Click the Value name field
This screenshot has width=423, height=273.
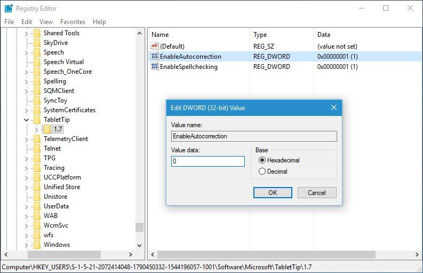(254, 136)
